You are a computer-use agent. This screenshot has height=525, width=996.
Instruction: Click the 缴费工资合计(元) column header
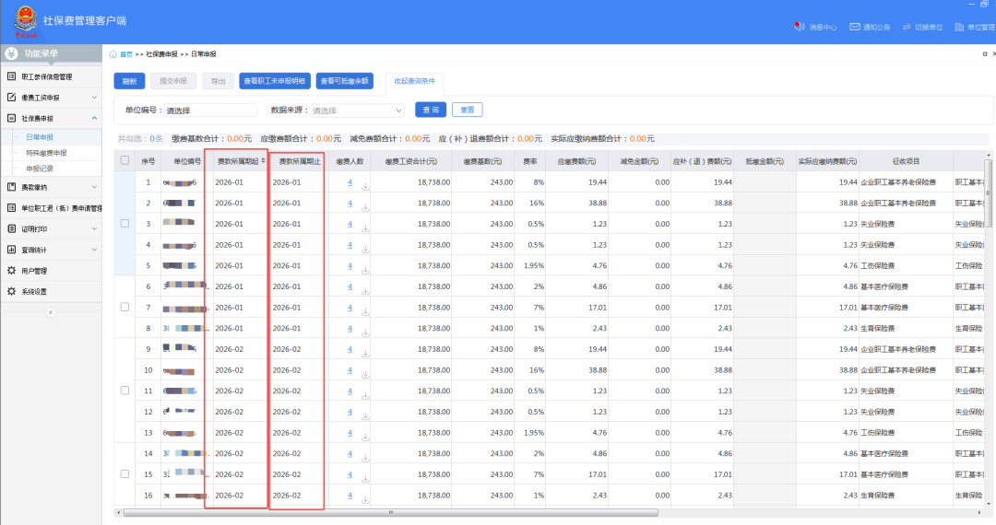pos(411,161)
